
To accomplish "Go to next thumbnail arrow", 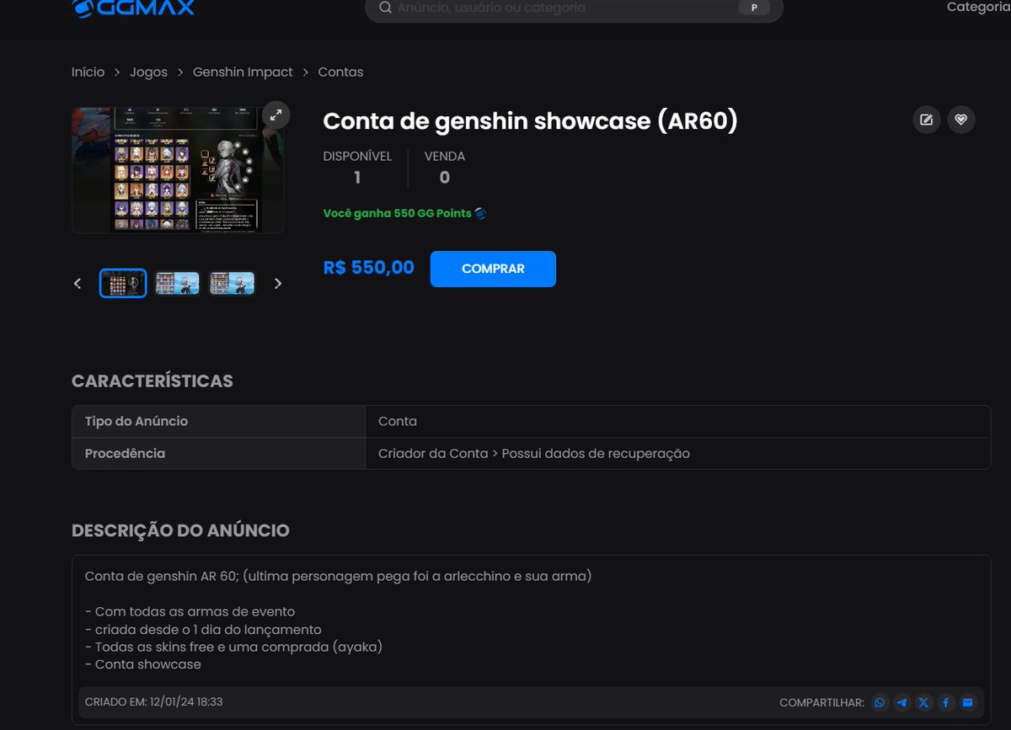I will (278, 284).
